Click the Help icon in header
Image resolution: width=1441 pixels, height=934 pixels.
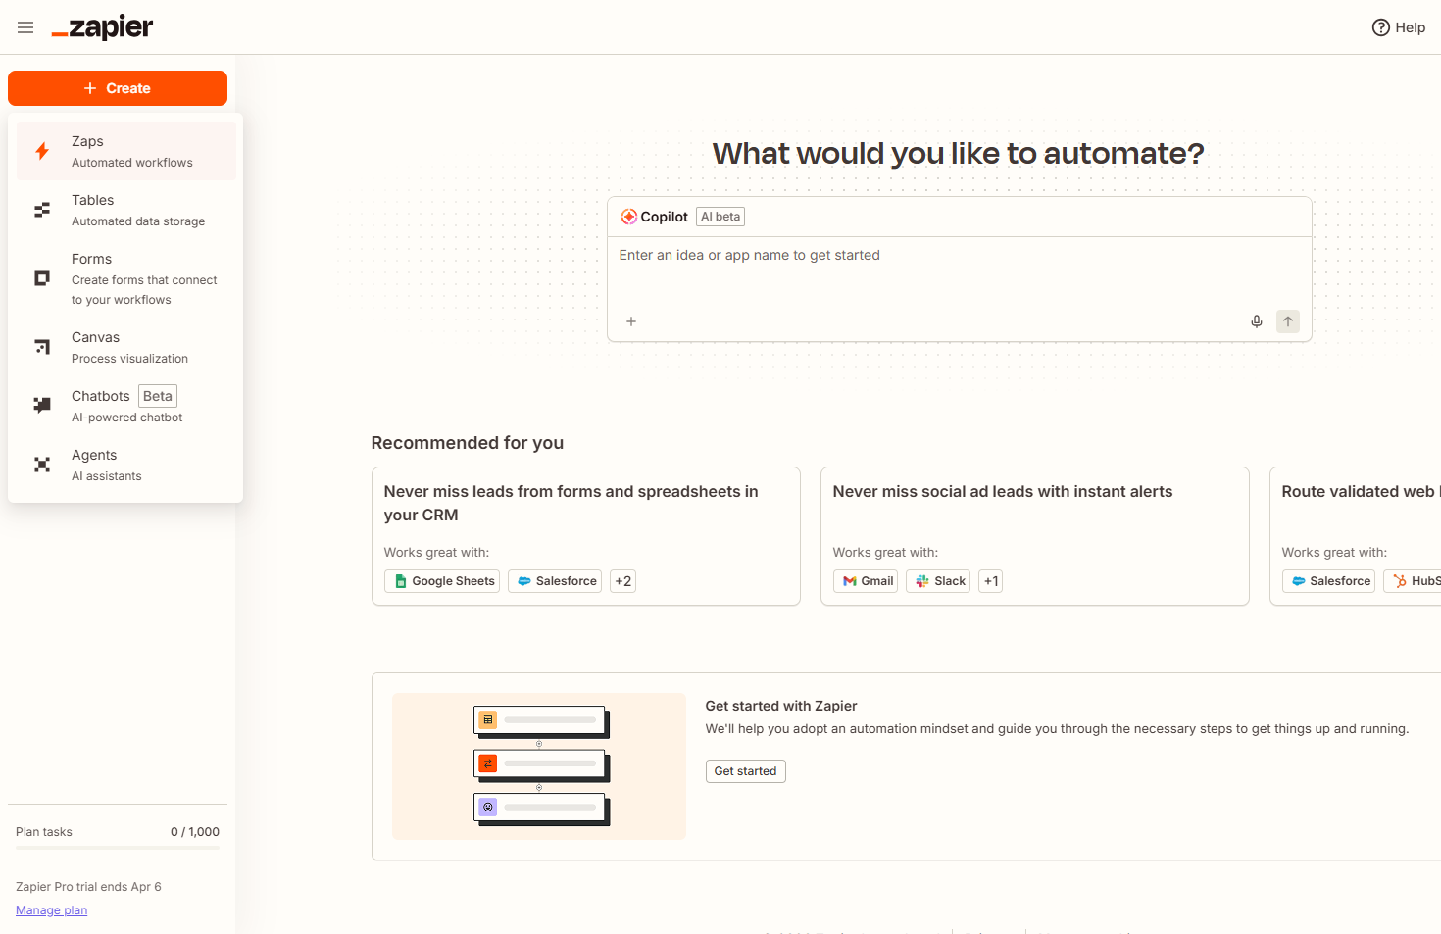coord(1380,27)
